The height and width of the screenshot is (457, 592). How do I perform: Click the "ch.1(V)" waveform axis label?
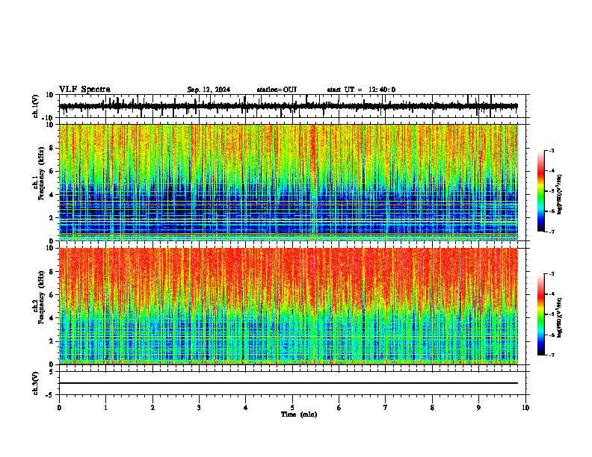[x=36, y=106]
